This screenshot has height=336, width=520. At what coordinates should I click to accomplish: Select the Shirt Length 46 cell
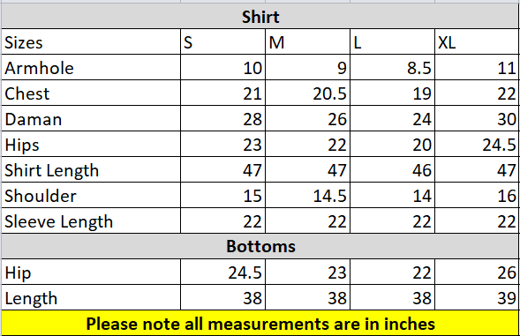(x=392, y=169)
